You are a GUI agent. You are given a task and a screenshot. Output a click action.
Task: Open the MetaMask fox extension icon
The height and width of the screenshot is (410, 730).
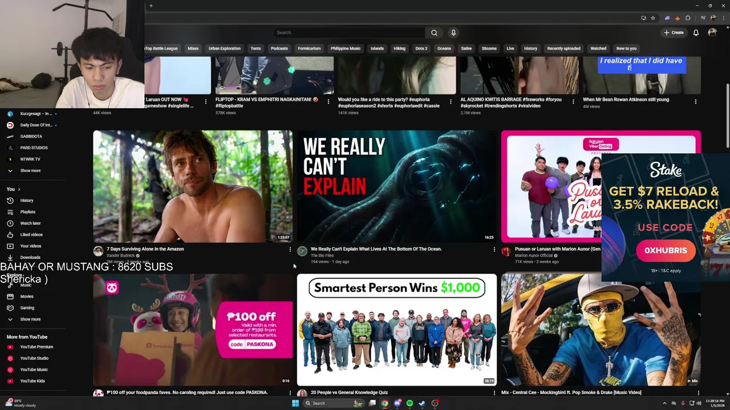coord(678,18)
